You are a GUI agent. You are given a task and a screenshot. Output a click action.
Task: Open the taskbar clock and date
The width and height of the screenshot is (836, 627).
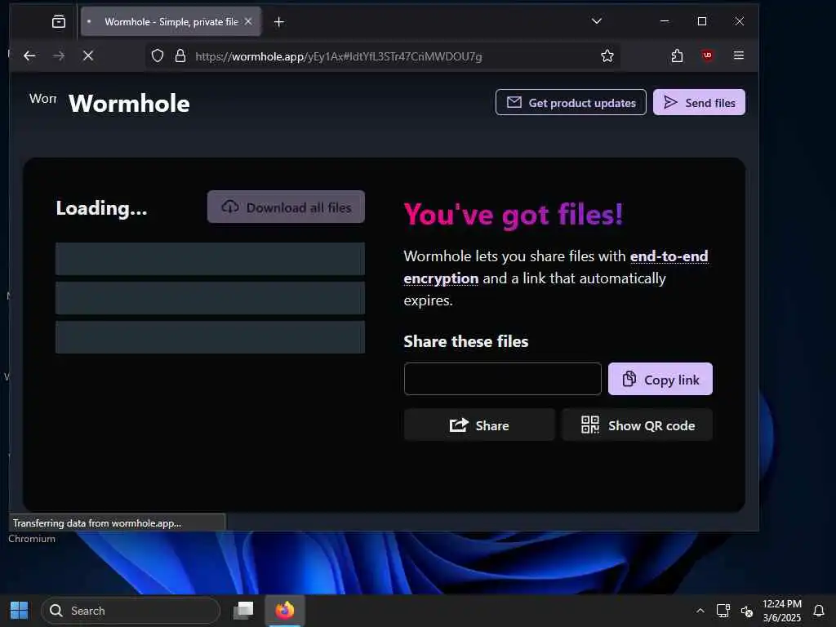tap(781, 611)
